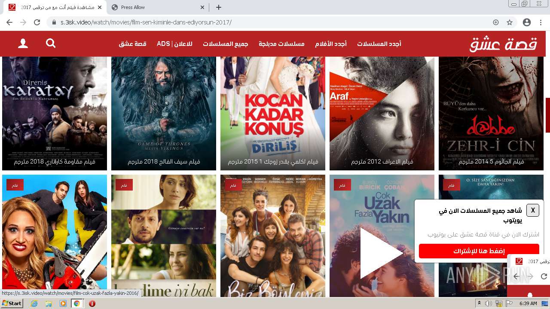Open the file explorer folder taskbar icon
This screenshot has height=309, width=550.
[x=49, y=303]
